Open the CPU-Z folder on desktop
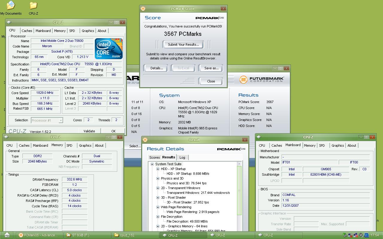383x239 pixels. pos(33,8)
